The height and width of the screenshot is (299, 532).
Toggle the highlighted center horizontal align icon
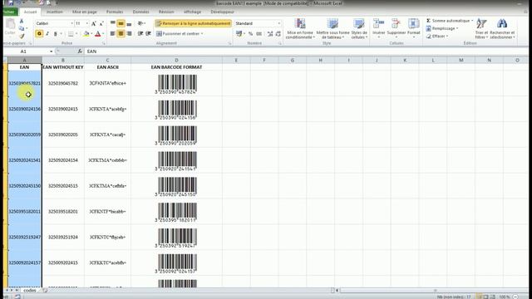click(x=121, y=33)
